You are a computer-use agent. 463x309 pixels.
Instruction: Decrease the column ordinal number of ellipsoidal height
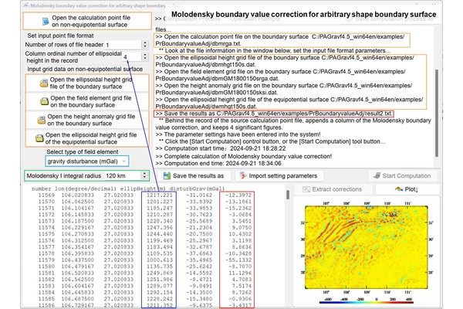[x=146, y=60]
